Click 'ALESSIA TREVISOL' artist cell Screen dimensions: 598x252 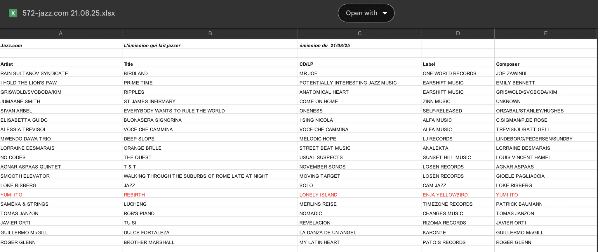point(61,128)
